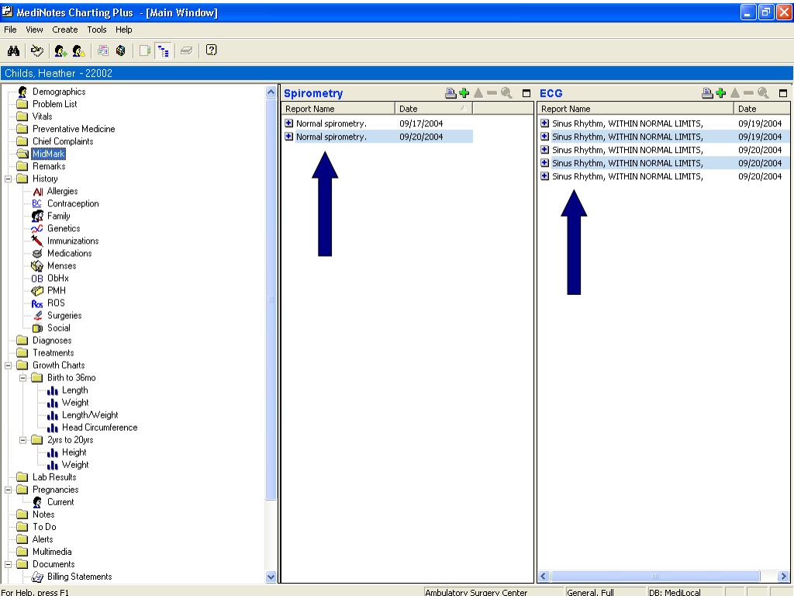Collapse the 2yrs to 20yrs folder
Screen dimensions: 794x596
point(22,440)
